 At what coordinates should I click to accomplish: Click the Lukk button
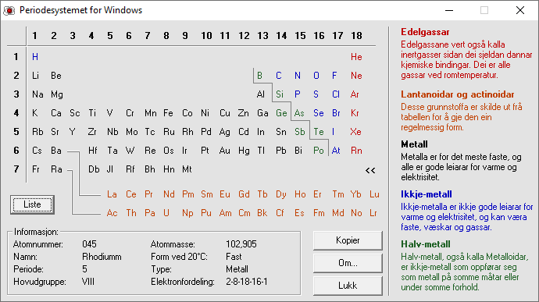(x=348, y=286)
